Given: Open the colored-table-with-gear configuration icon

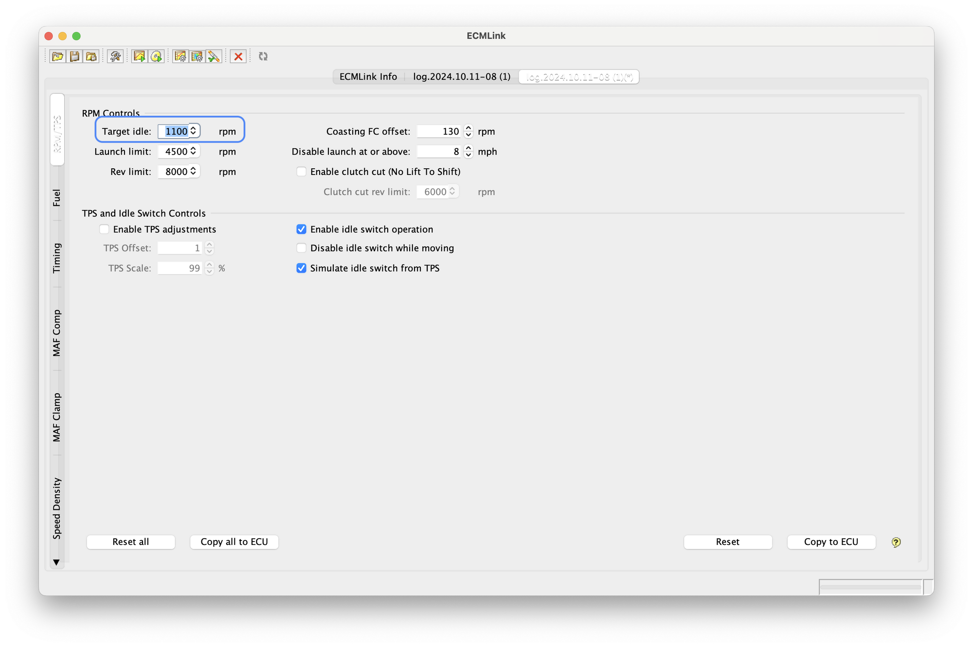Looking at the screenshot, I should pyautogui.click(x=197, y=56).
